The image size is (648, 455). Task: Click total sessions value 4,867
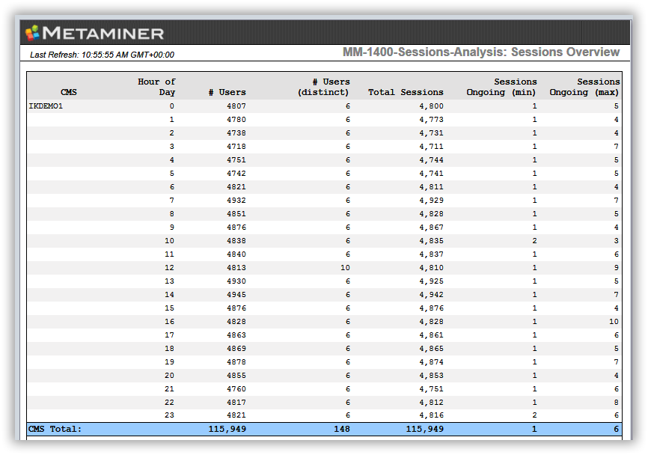point(431,227)
